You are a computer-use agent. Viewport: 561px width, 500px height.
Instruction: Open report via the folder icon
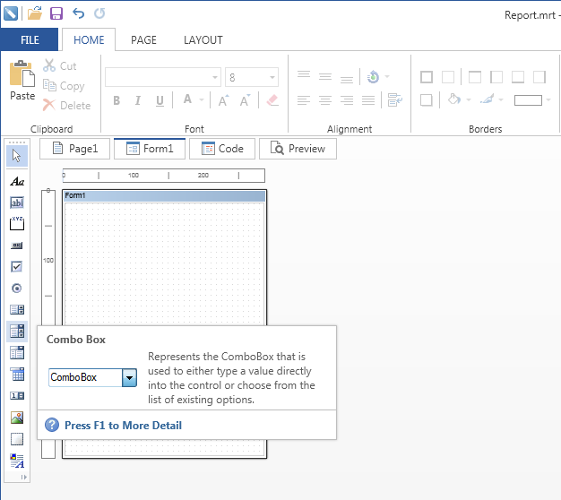35,13
